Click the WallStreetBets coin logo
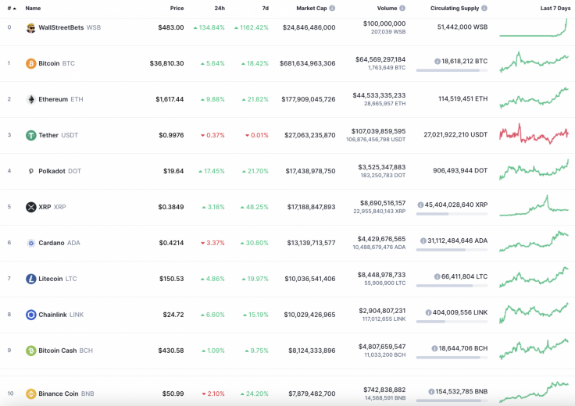575x406 pixels. click(30, 28)
